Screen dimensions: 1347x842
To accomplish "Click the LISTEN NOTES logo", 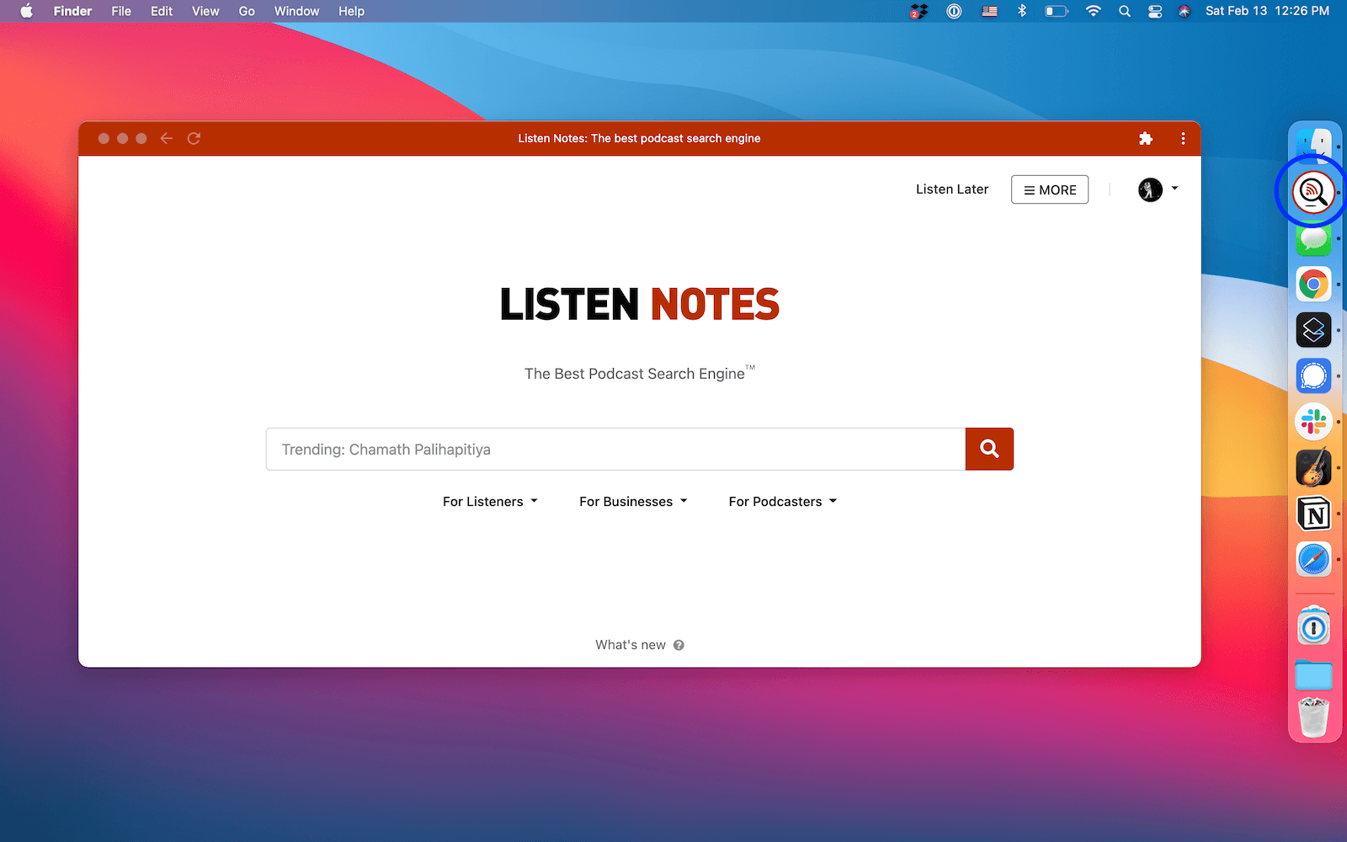I will [640, 304].
